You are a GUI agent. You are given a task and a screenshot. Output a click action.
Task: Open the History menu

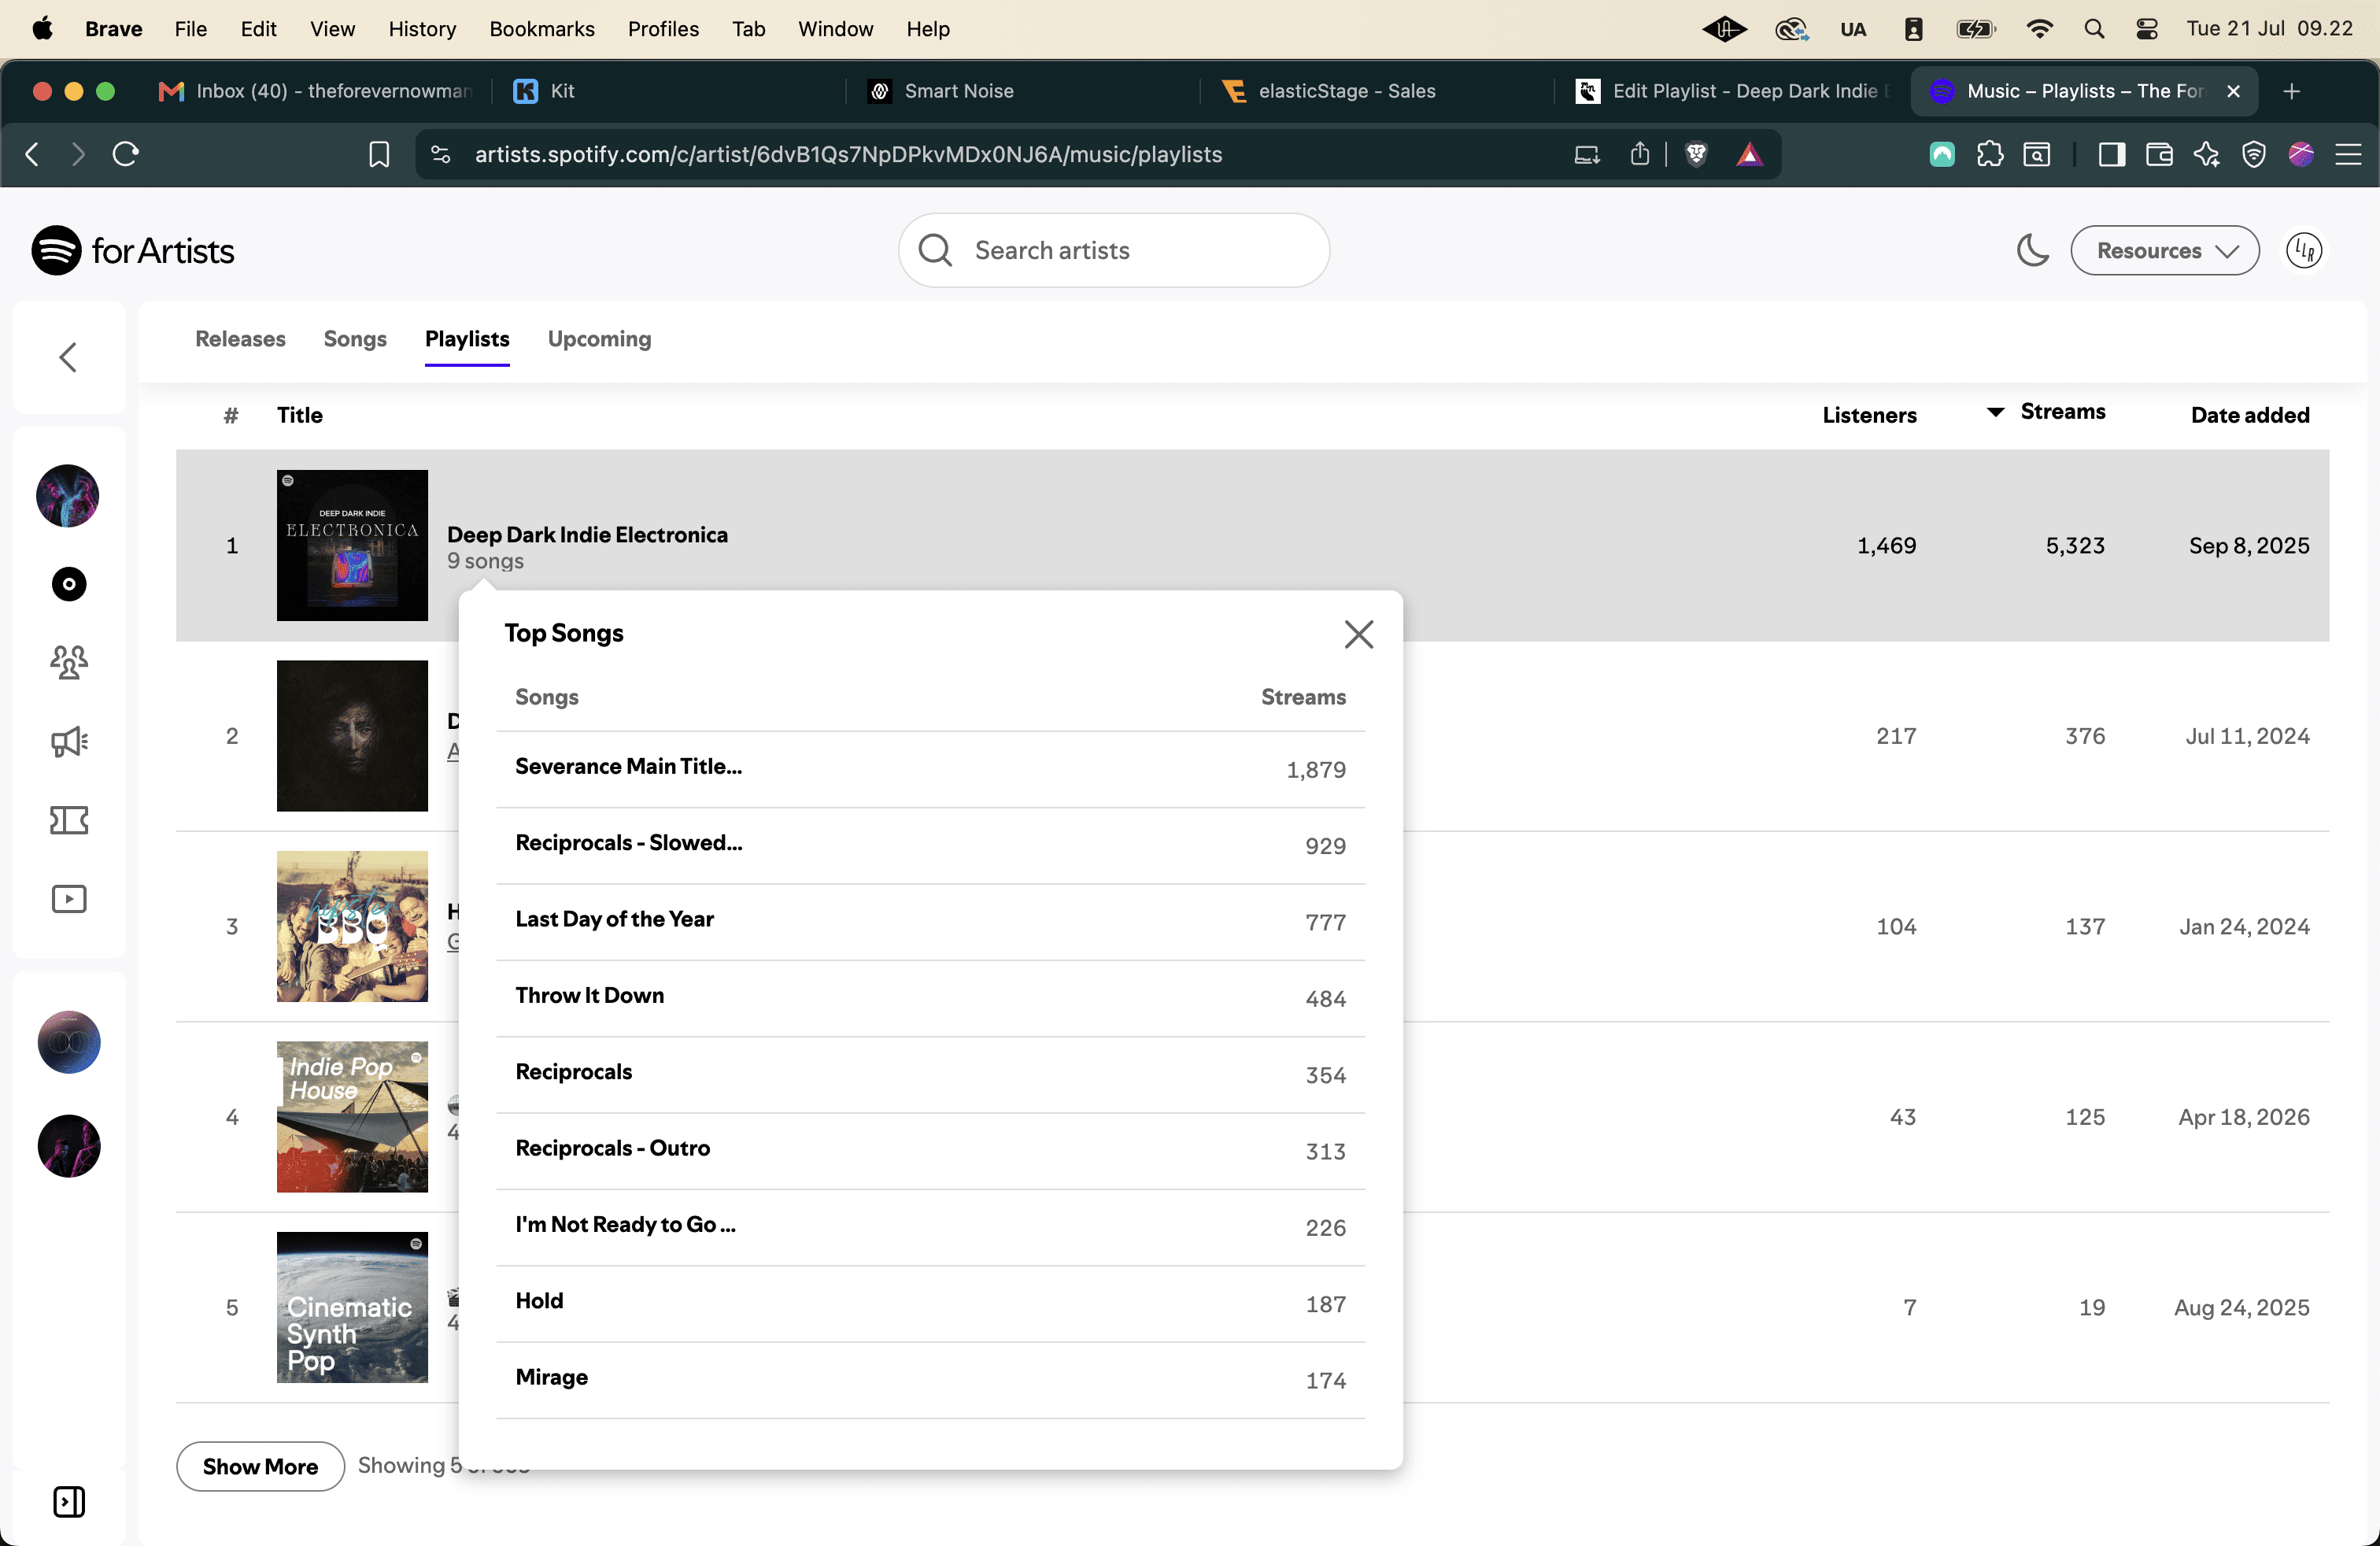[422, 29]
